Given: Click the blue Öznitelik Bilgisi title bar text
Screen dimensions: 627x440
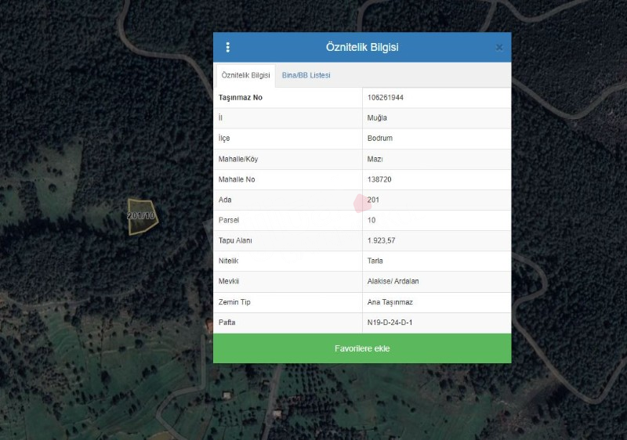Looking at the screenshot, I should click(362, 47).
